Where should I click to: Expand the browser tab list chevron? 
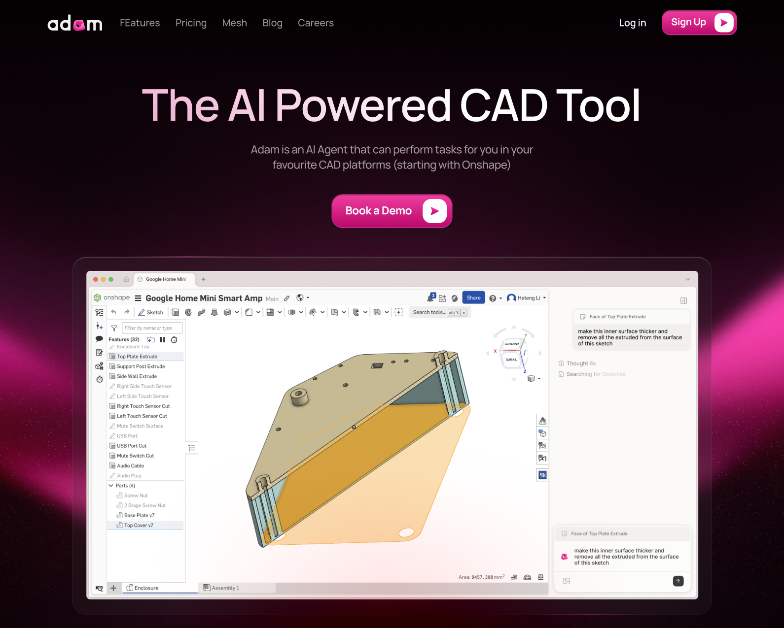tap(688, 279)
